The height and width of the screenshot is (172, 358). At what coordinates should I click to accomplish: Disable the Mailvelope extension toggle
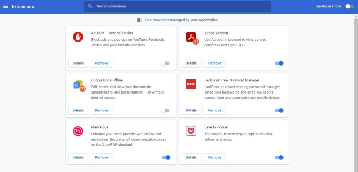coord(166,157)
